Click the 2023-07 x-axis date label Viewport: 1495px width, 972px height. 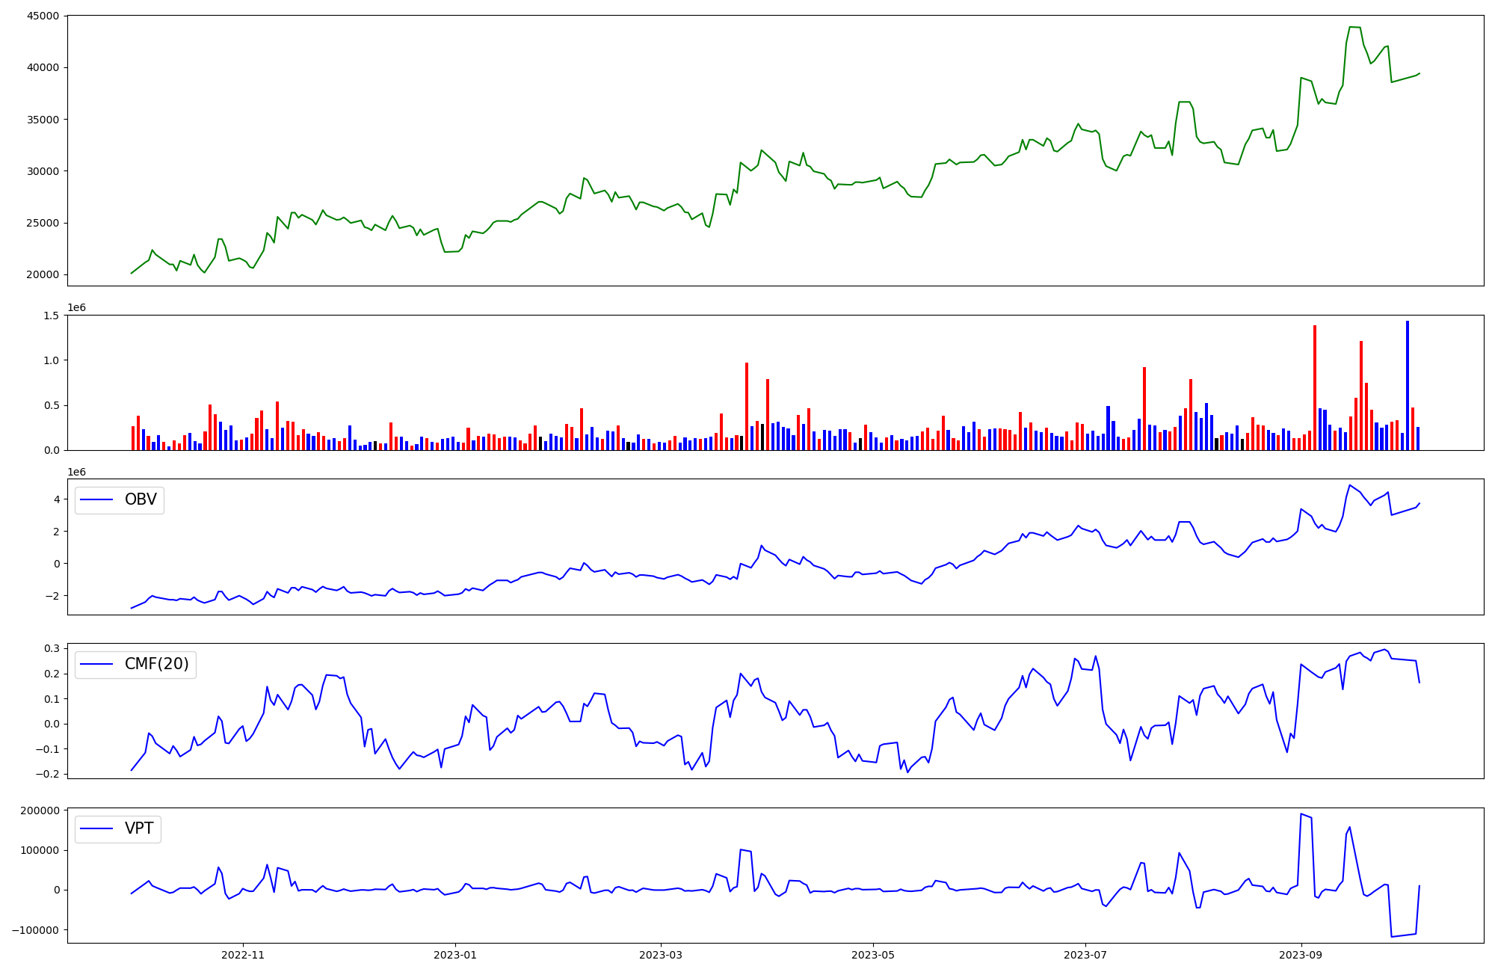(x=1085, y=955)
